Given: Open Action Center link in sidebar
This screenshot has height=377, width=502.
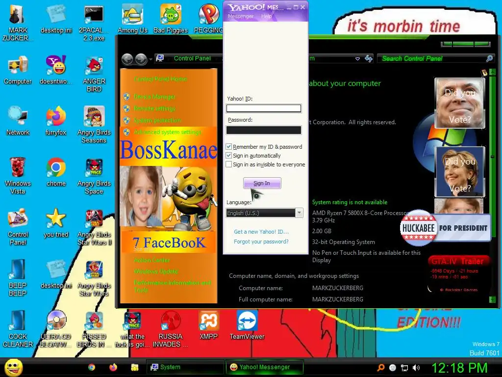Looking at the screenshot, I should [152, 260].
